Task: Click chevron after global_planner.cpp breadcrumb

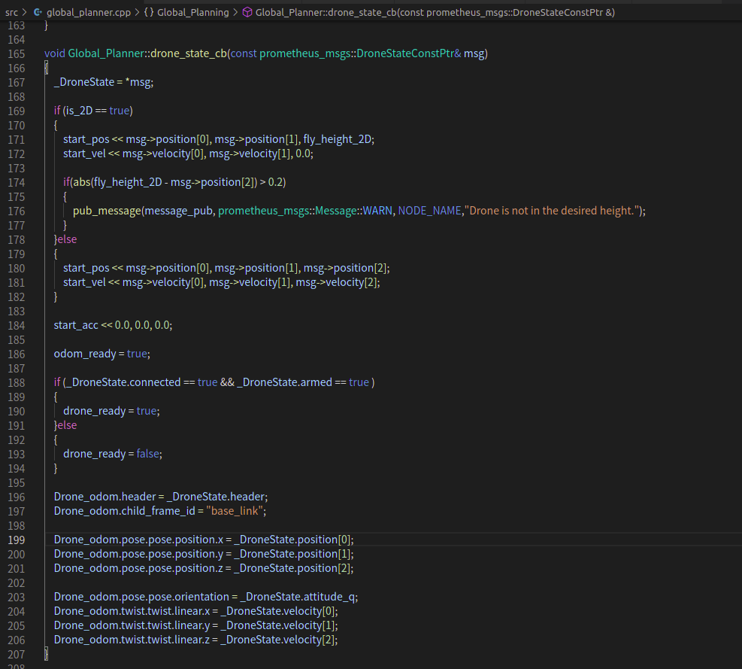Action: (138, 12)
